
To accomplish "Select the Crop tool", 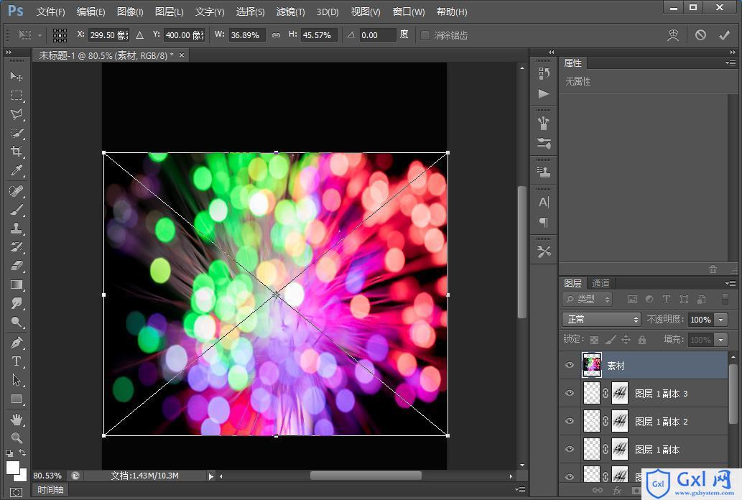I will [x=17, y=152].
